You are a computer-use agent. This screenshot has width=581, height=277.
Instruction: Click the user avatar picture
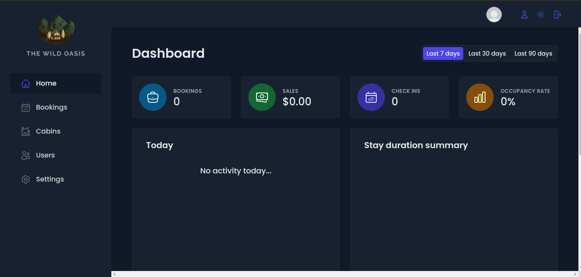[494, 15]
